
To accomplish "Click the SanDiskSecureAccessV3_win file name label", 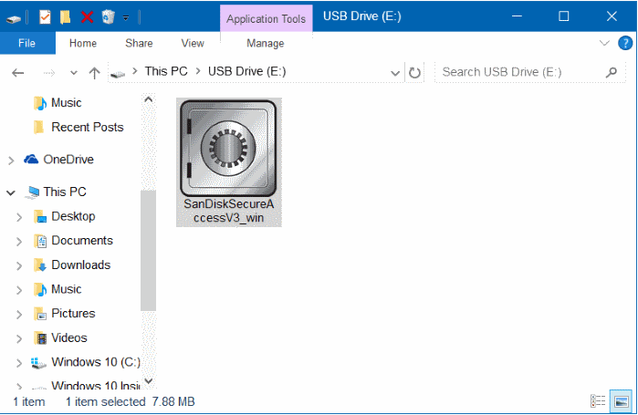I will click(x=229, y=211).
